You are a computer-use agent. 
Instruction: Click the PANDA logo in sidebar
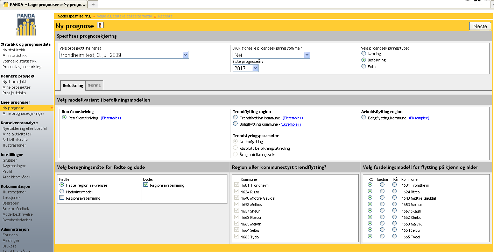(26, 25)
